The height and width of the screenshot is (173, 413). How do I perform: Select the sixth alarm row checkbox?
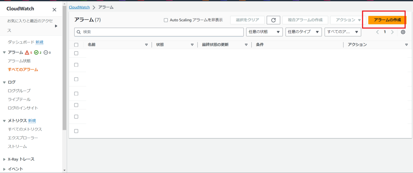(x=76, y=116)
